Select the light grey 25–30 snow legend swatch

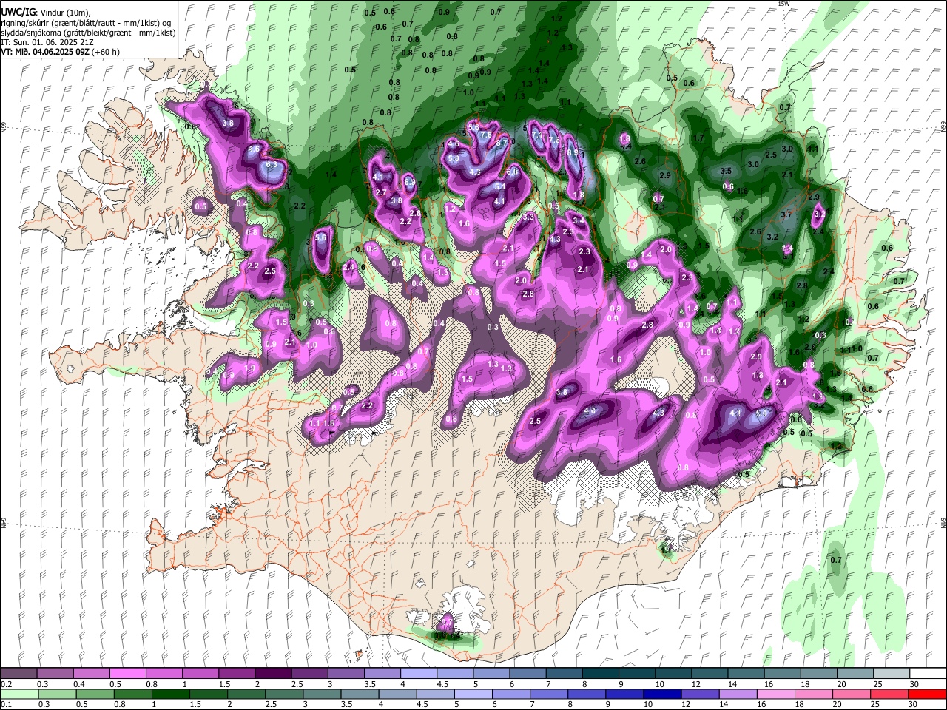click(892, 674)
